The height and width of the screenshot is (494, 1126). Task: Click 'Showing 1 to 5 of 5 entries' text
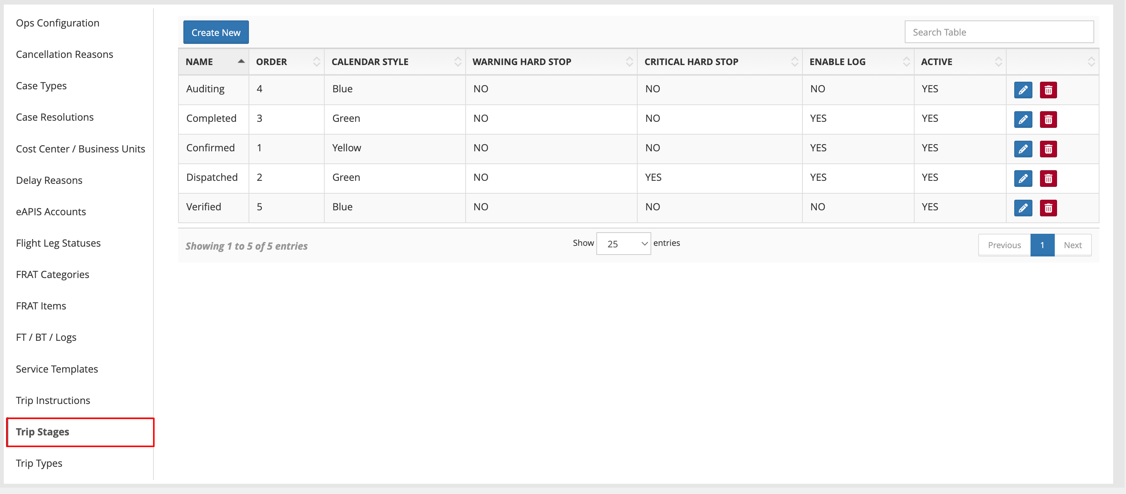pos(247,246)
